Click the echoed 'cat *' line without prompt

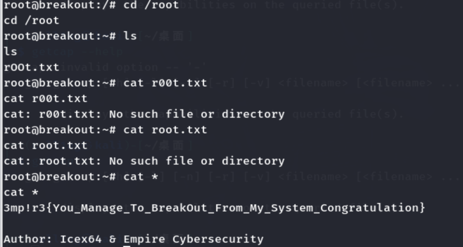point(21,193)
